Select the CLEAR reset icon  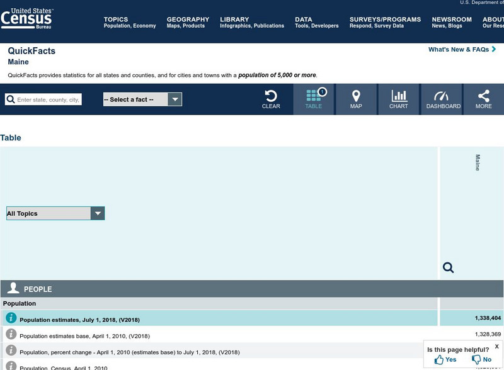pos(270,99)
